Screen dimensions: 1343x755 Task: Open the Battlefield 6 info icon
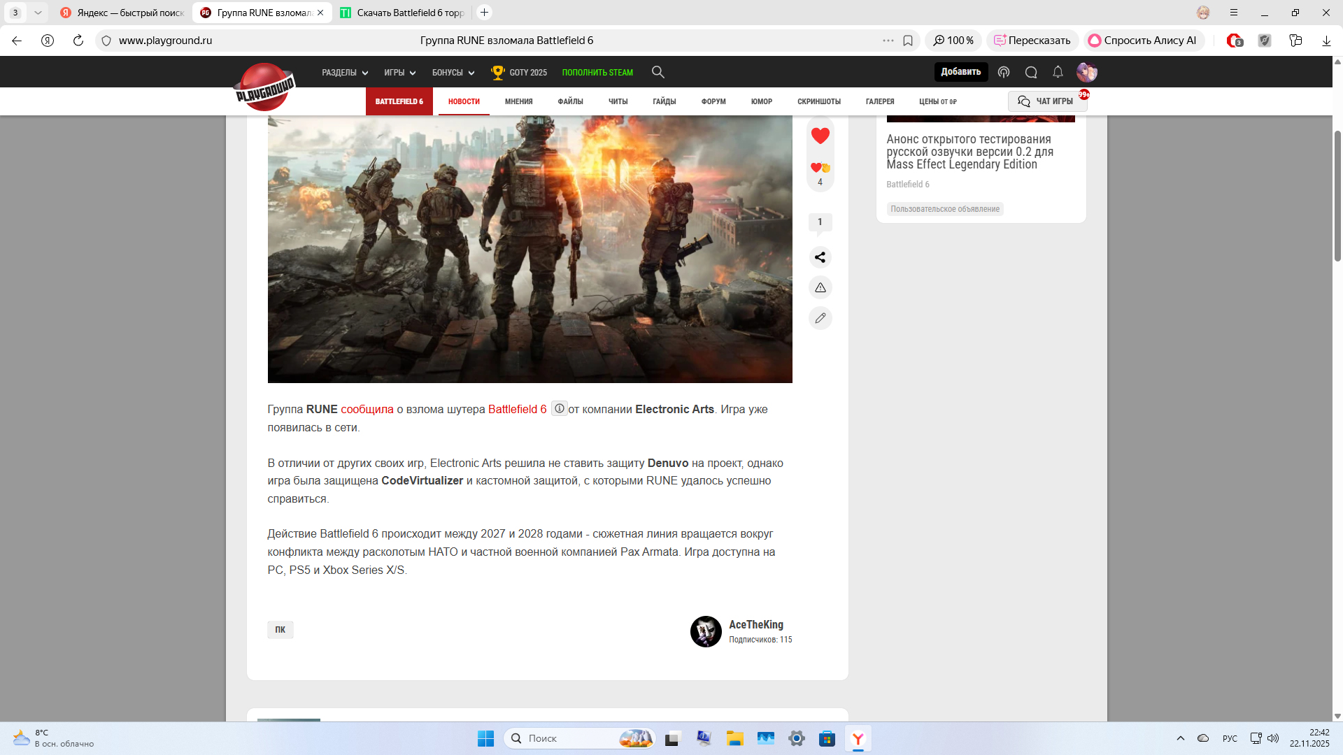tap(559, 409)
